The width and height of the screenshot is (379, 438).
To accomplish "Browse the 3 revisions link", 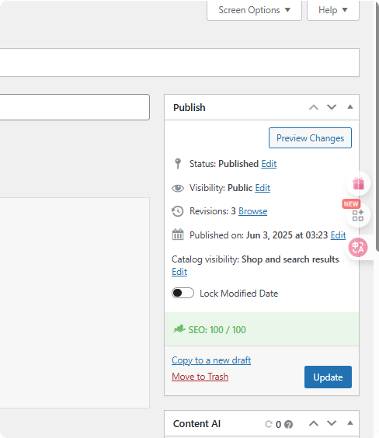I will (x=252, y=211).
